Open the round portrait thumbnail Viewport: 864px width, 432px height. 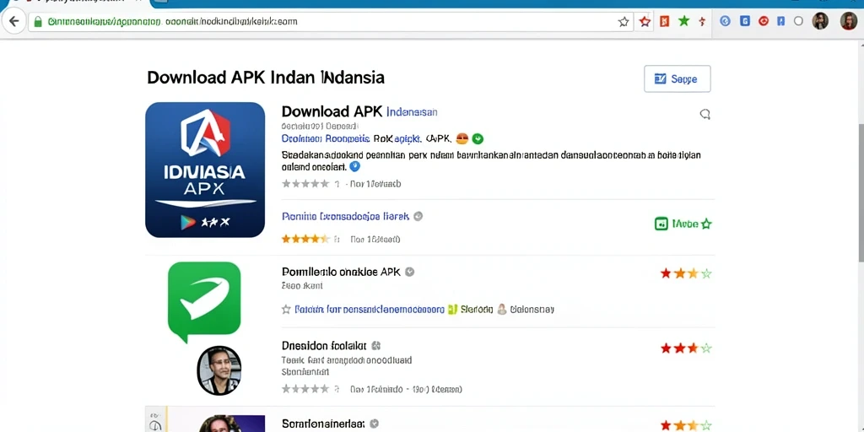point(219,370)
